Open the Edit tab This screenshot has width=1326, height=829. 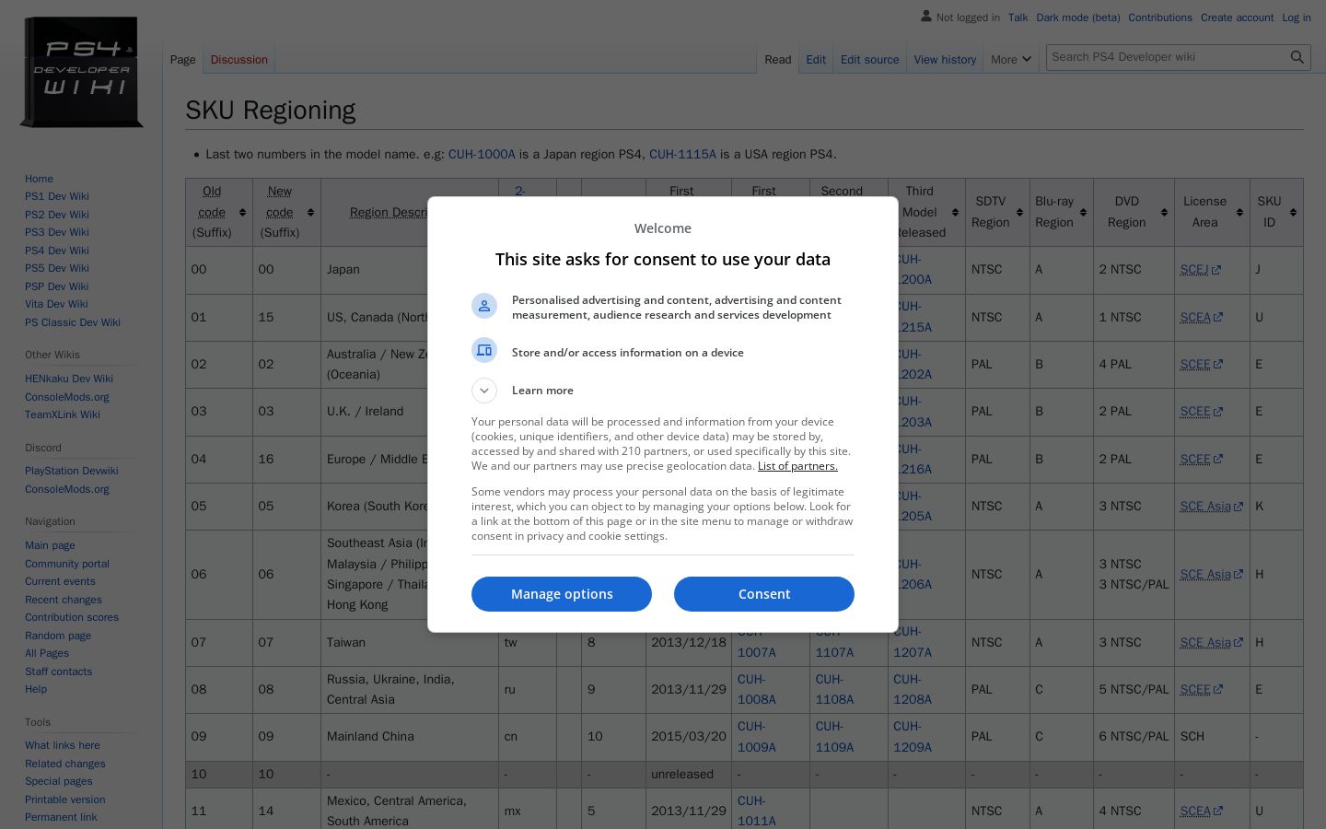click(x=816, y=60)
